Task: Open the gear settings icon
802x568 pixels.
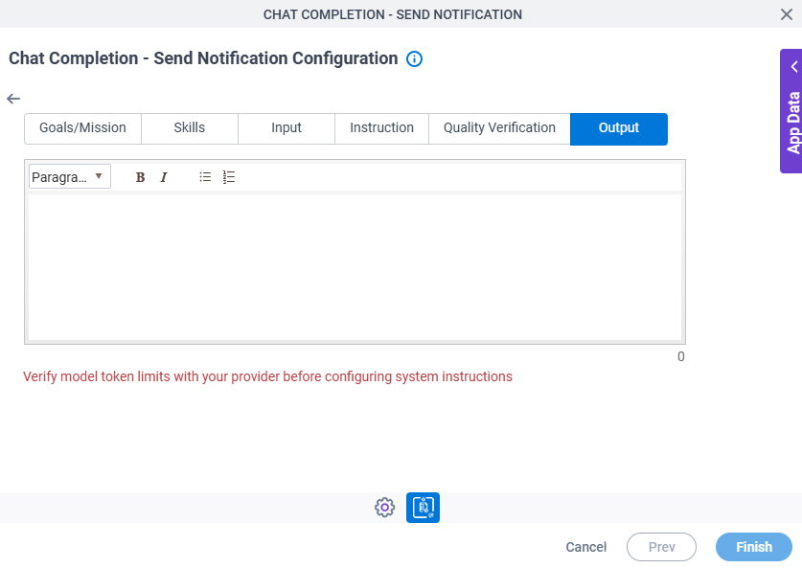Action: 384,508
